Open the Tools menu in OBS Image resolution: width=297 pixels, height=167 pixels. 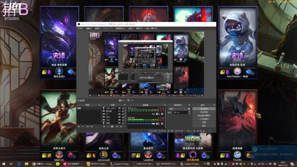pyautogui.click(x=131, y=29)
